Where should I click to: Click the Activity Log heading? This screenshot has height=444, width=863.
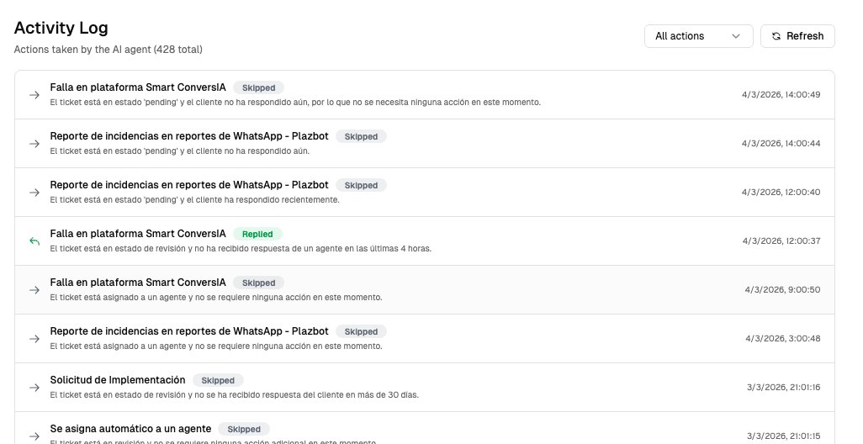[x=61, y=28]
